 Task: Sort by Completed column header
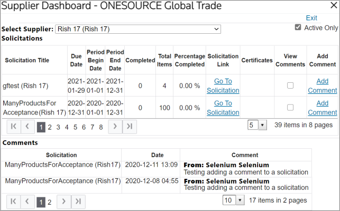coord(140,60)
